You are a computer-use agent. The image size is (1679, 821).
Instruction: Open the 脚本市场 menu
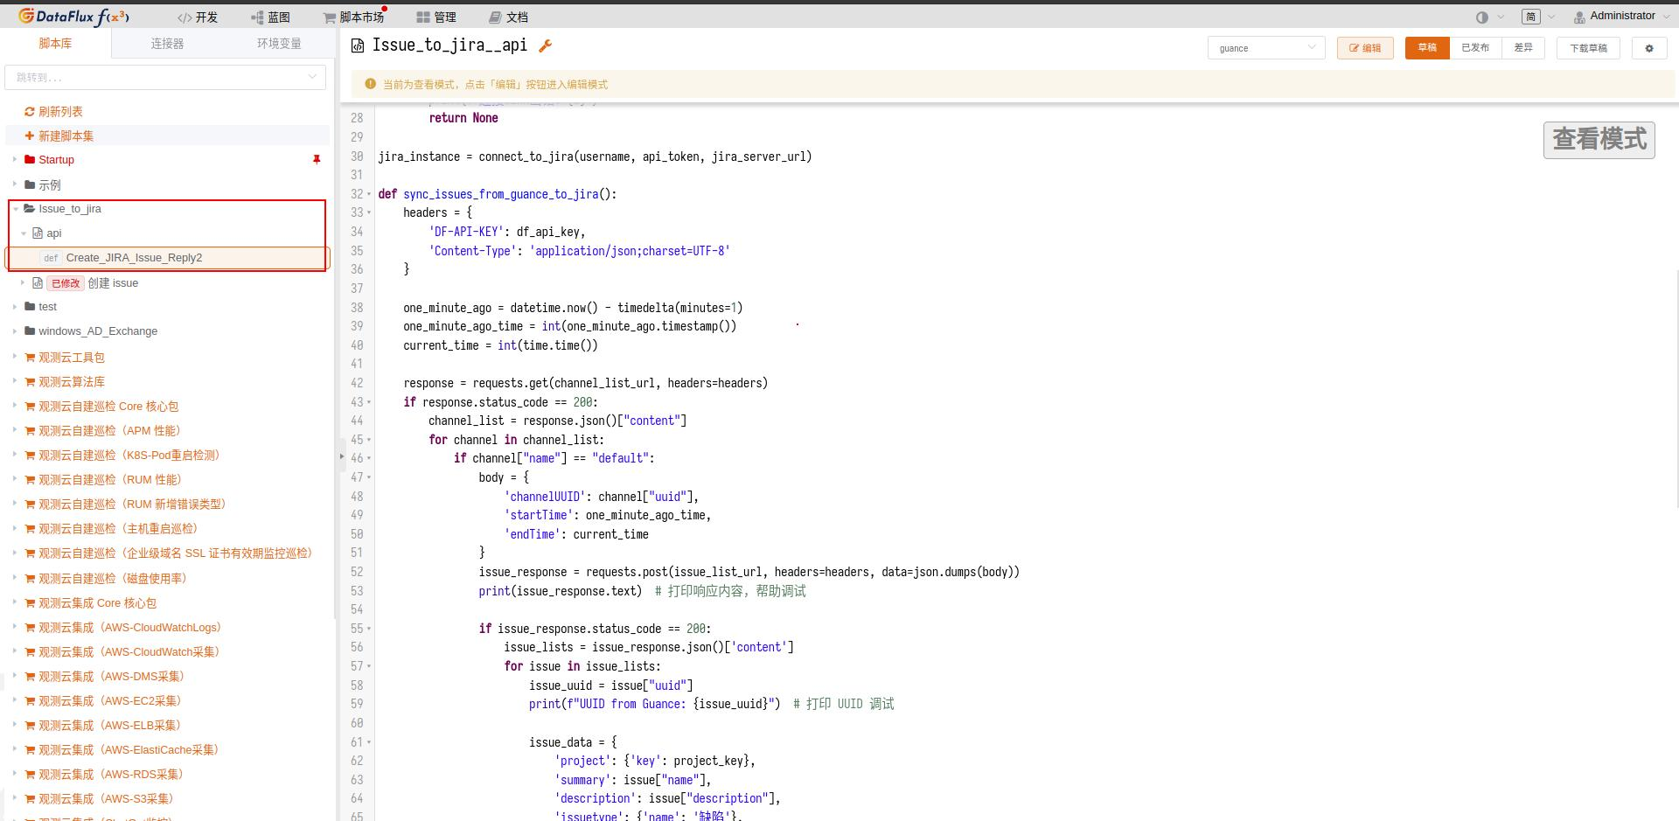coord(354,17)
